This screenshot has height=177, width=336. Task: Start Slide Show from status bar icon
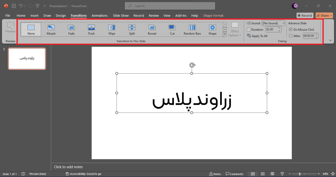(282, 174)
